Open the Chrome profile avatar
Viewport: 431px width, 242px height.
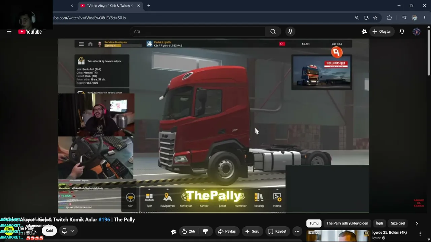[415, 18]
